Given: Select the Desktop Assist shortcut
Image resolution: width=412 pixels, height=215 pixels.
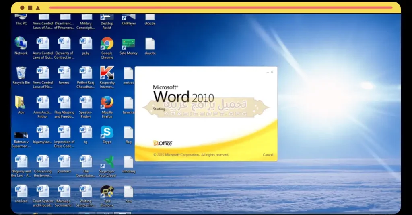Looking at the screenshot, I should tap(107, 17).
